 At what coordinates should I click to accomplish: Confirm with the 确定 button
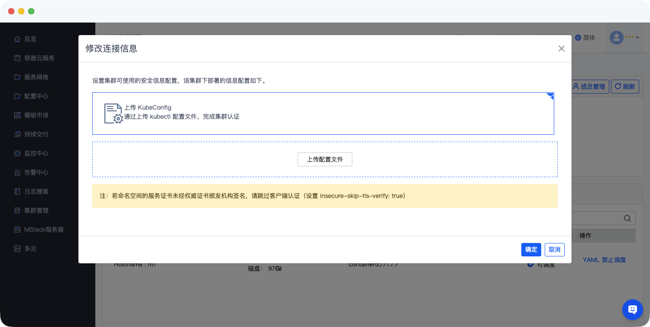[x=531, y=249]
